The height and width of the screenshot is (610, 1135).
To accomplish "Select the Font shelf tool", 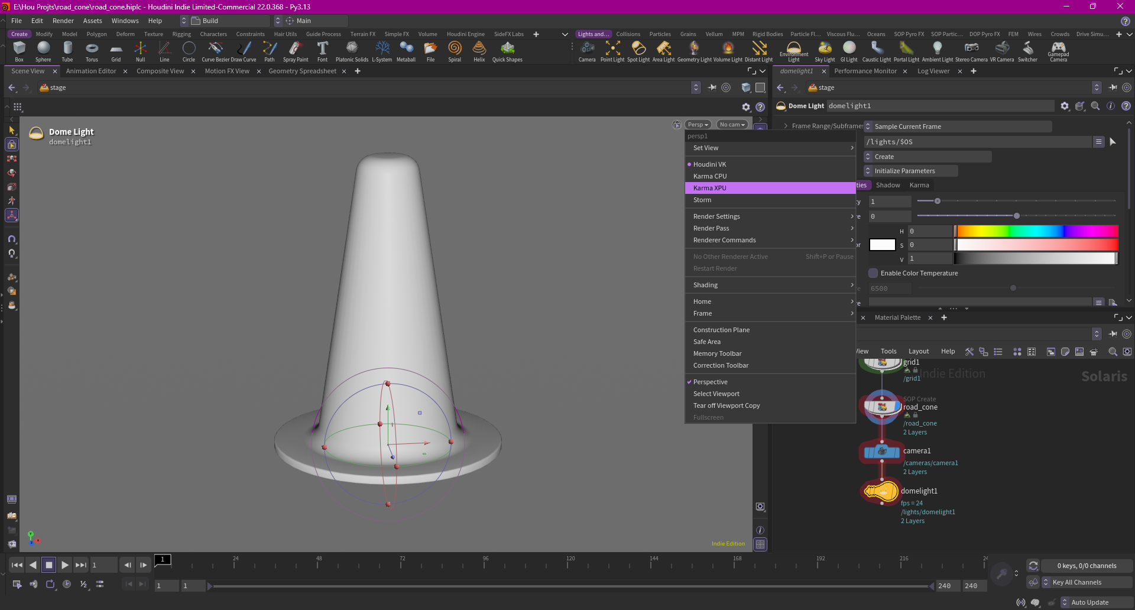I will point(322,51).
